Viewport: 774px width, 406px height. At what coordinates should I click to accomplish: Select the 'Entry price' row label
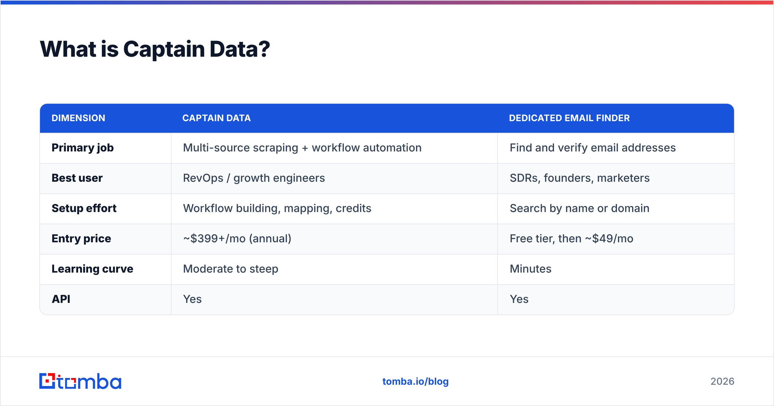point(81,238)
